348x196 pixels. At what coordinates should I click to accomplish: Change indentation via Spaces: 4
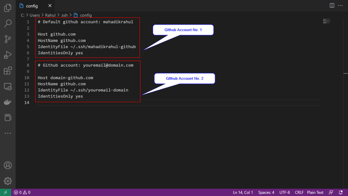(x=266, y=192)
